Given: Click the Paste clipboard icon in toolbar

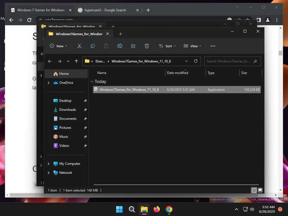Looking at the screenshot, I should tap(106, 46).
